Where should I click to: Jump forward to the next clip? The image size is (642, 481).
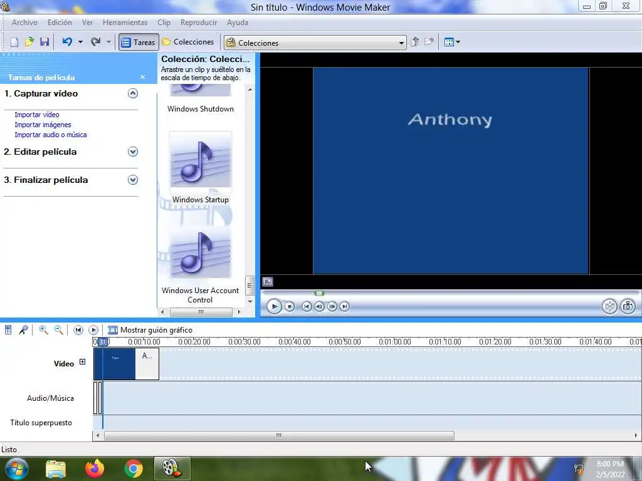coord(345,306)
